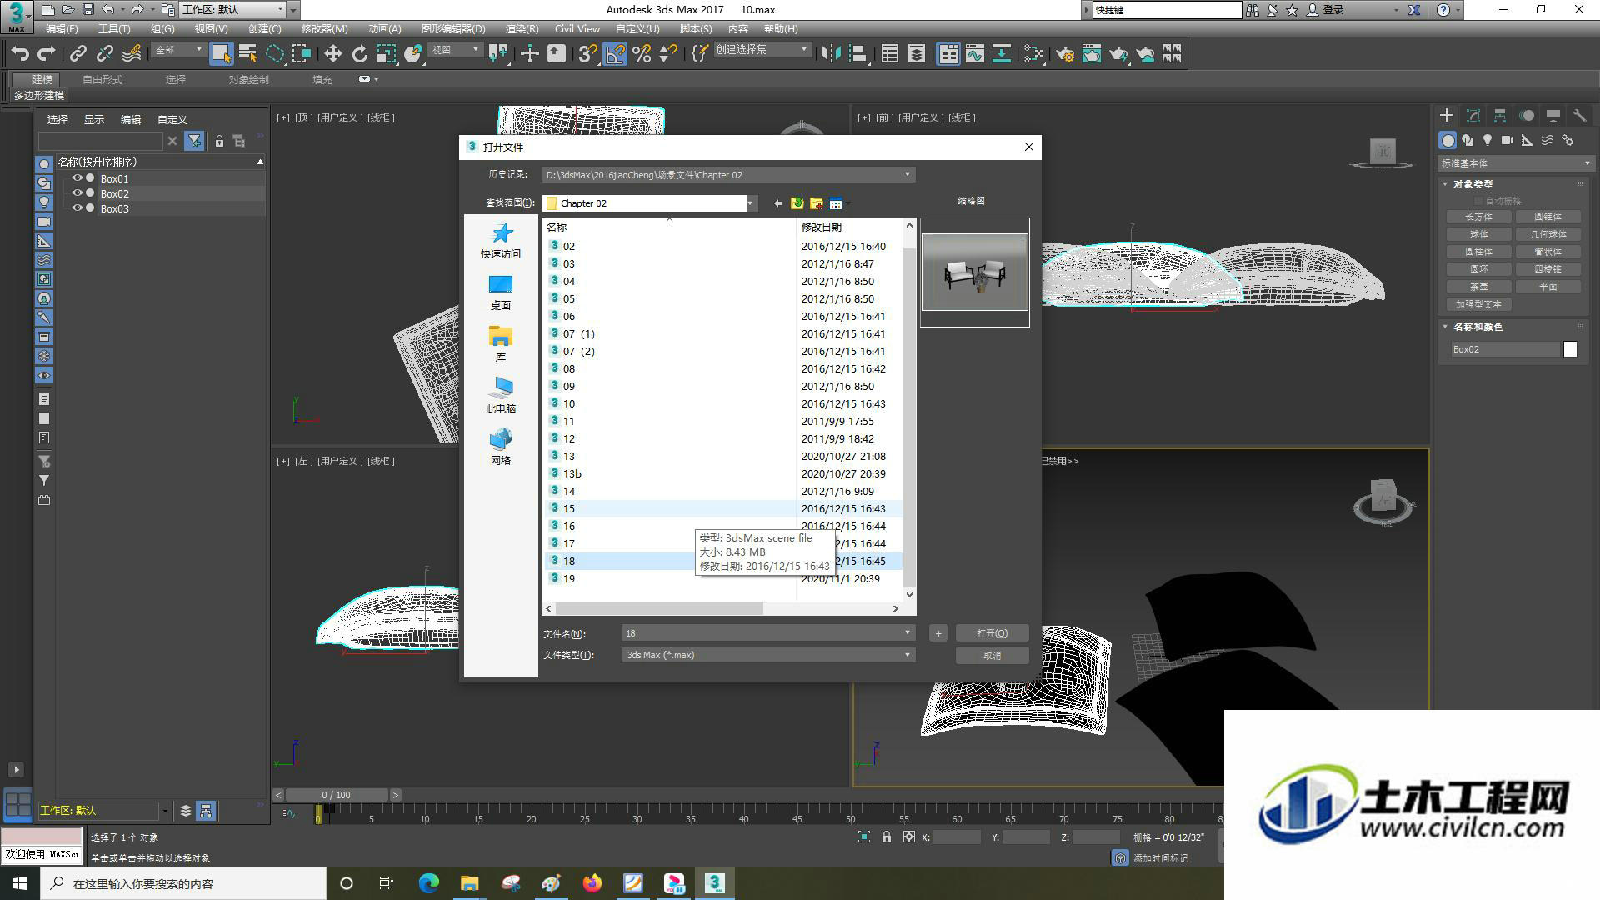Screen dimensions: 1600x900
Task: Toggle selection lock in status bar
Action: pos(886,837)
